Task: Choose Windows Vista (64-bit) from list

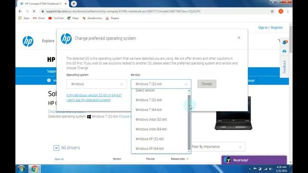Action: click(159, 129)
